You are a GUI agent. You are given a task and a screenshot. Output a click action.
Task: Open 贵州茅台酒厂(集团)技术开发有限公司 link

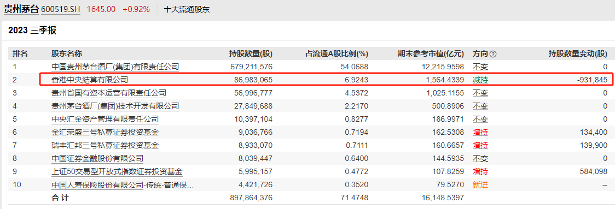[x=115, y=106]
